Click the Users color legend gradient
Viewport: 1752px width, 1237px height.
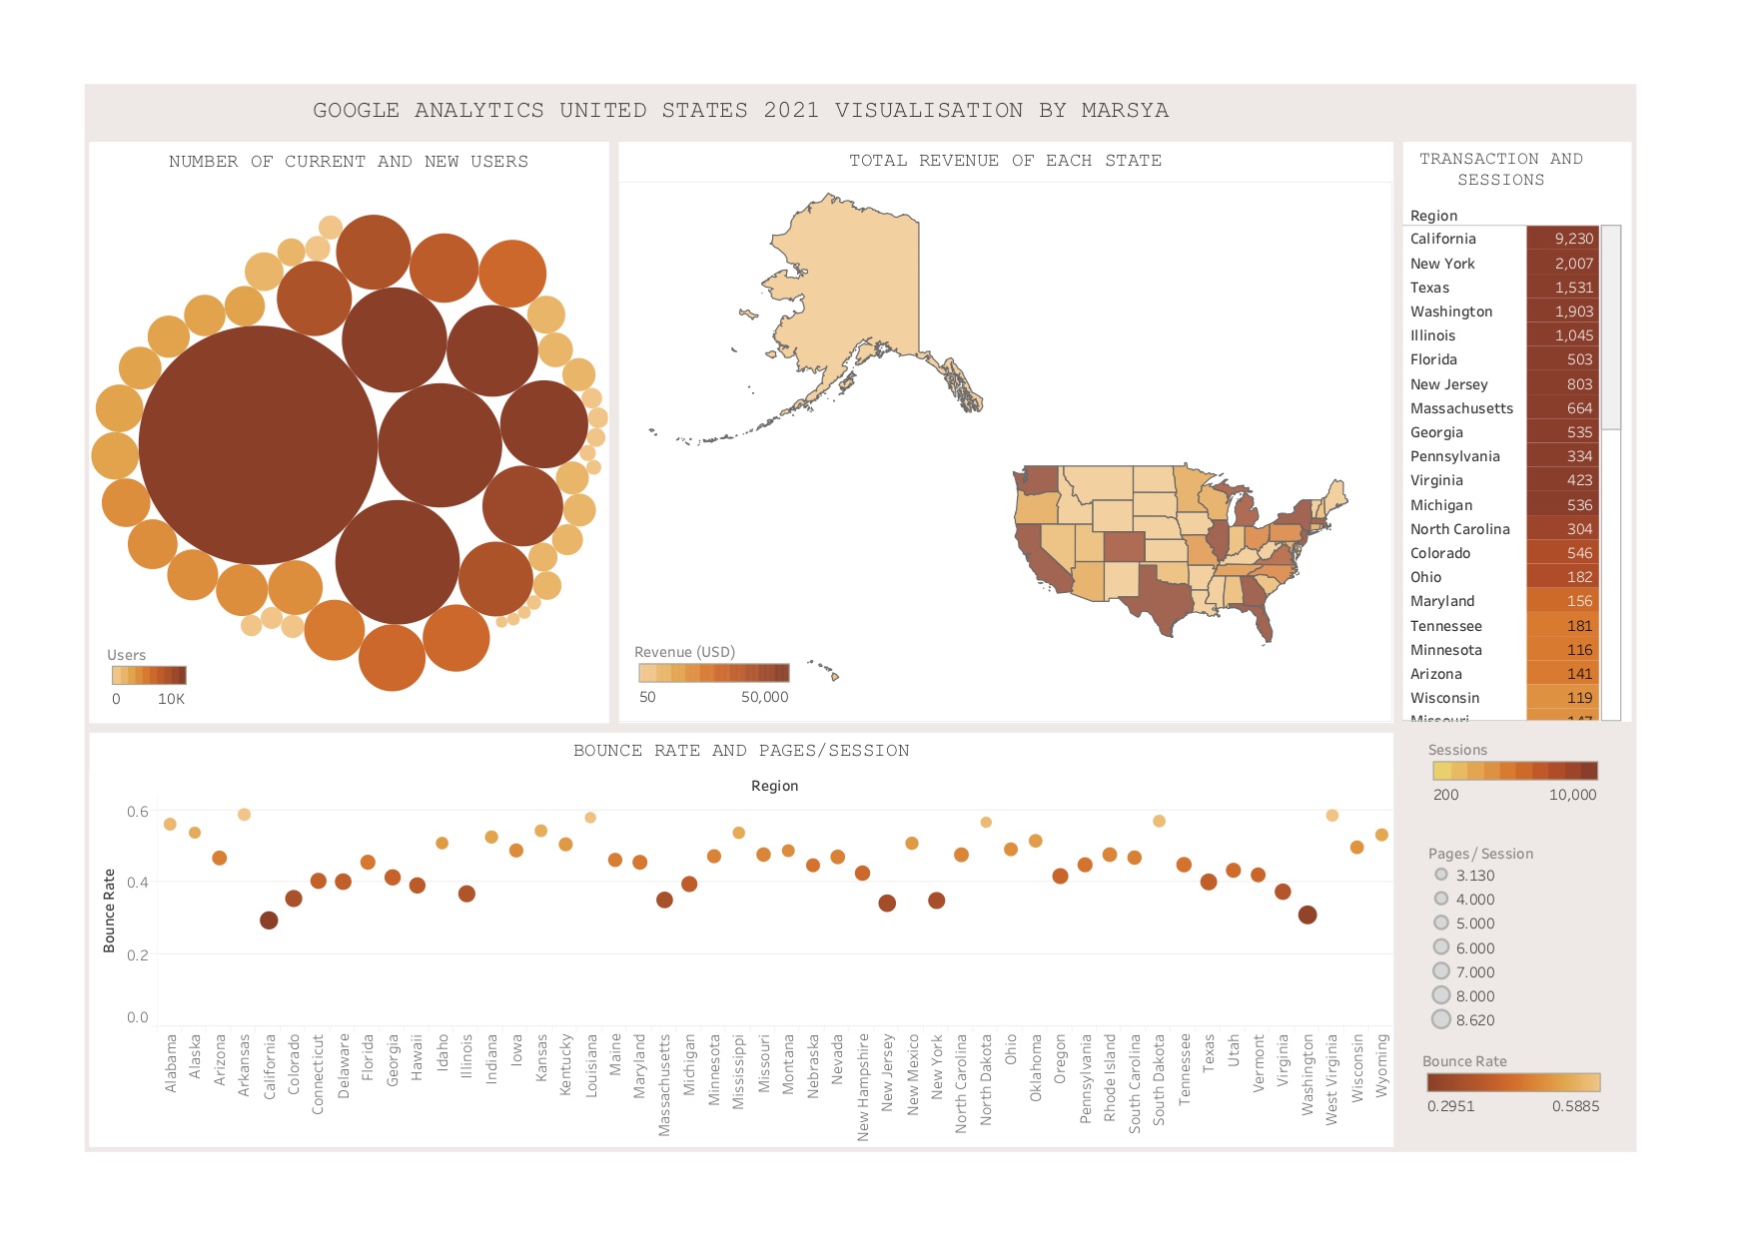[x=150, y=676]
